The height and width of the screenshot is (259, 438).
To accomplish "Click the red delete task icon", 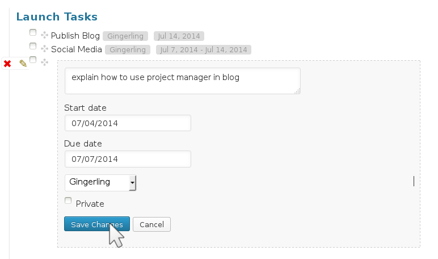I will click(7, 64).
